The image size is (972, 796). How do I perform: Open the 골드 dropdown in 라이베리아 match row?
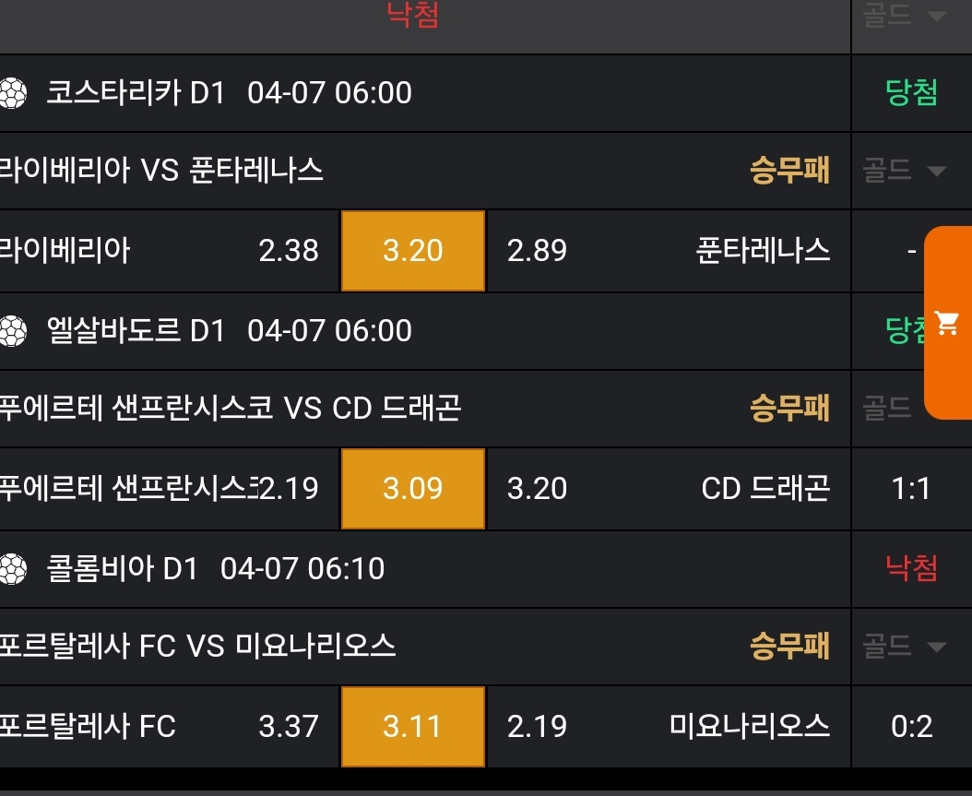(x=905, y=171)
